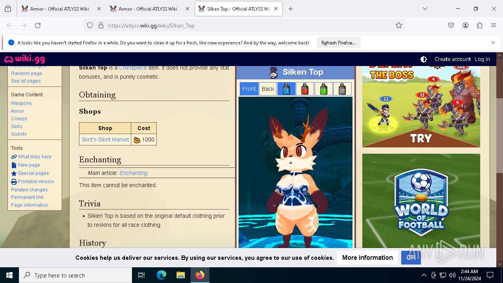Viewport: 503px width, 283px height.
Task: Open the Firefox application menu
Action: click(494, 25)
